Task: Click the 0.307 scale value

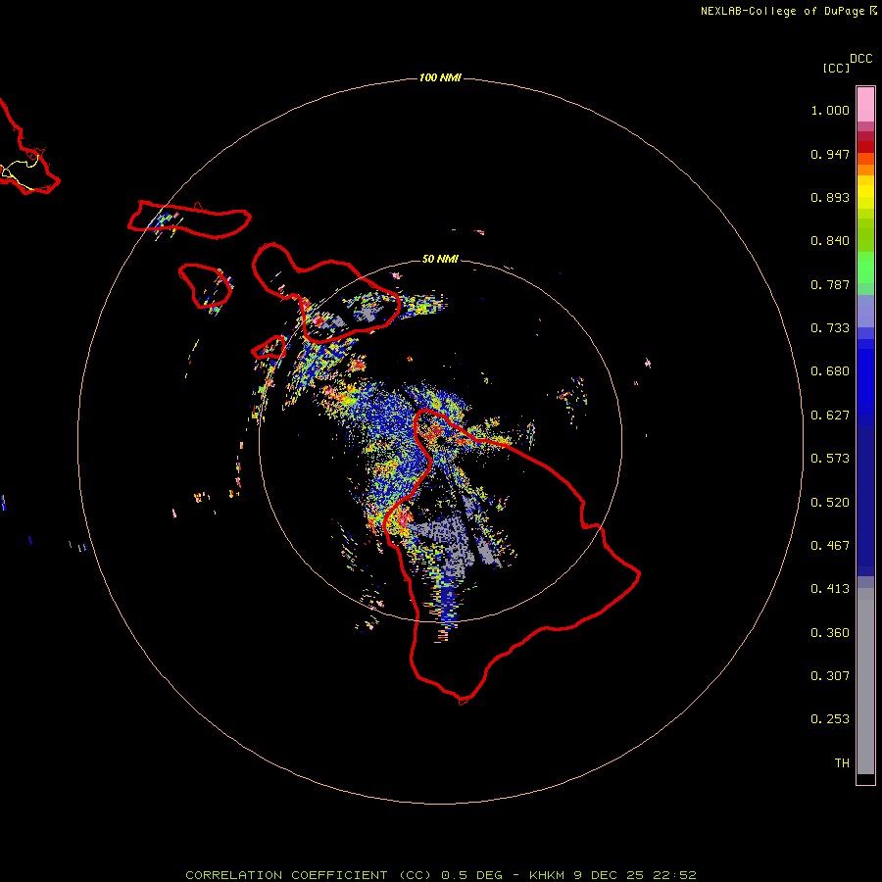Action: coord(830,676)
